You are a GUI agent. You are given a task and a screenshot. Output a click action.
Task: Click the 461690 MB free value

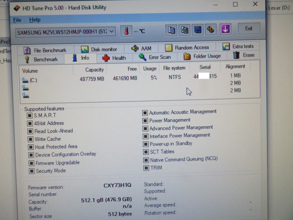point(125,78)
